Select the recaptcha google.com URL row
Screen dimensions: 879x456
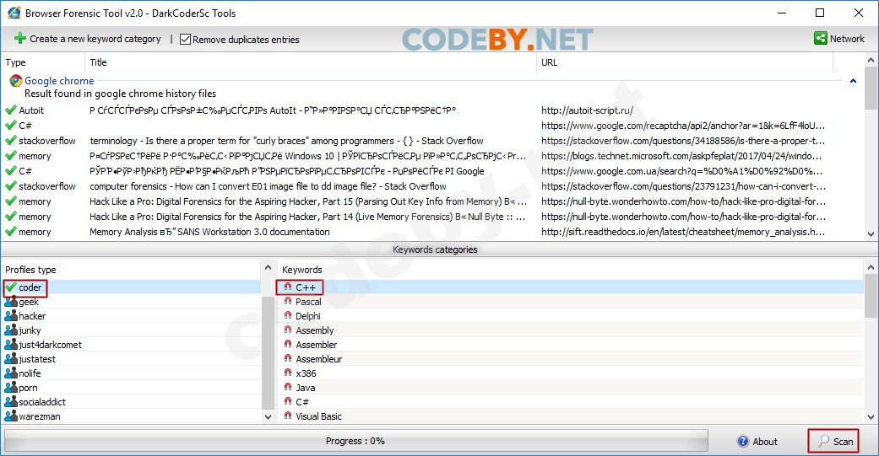[683, 126]
